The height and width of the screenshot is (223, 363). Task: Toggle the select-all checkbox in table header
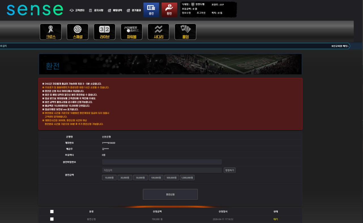coord(52,211)
